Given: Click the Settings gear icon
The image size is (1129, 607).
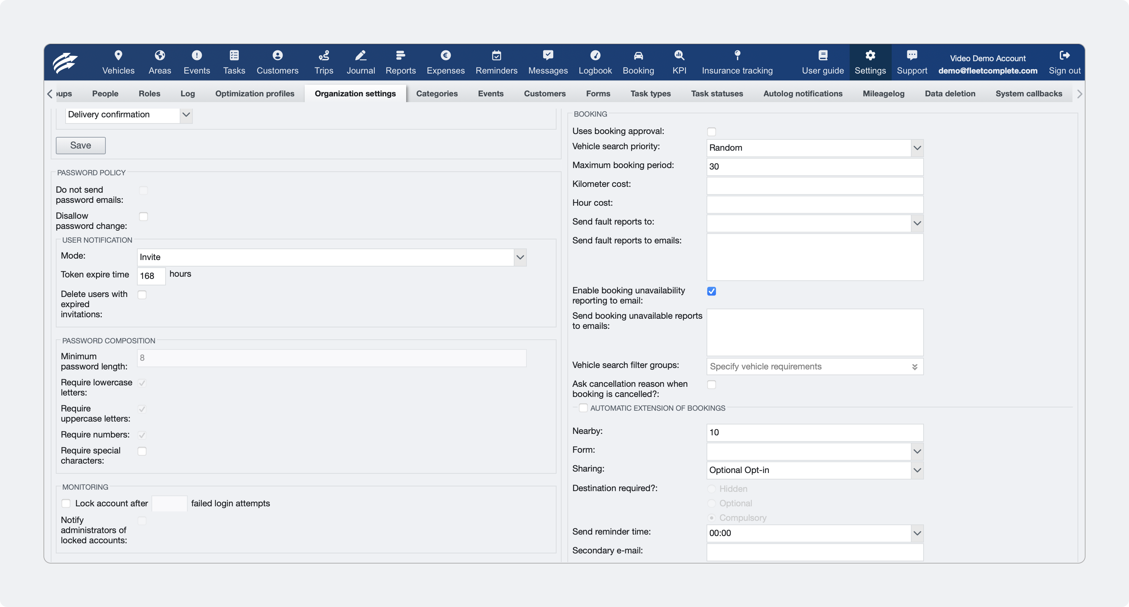Looking at the screenshot, I should point(870,55).
